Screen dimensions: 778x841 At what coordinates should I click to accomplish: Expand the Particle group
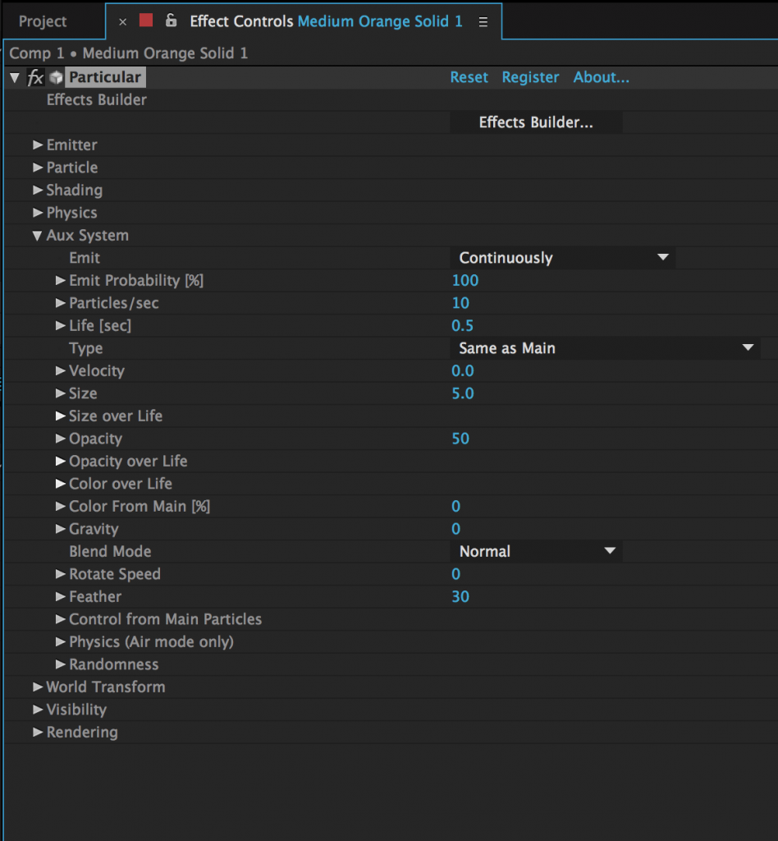coord(38,168)
